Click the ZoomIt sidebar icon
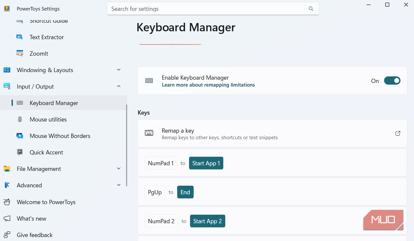414x241 pixels. (x=20, y=54)
